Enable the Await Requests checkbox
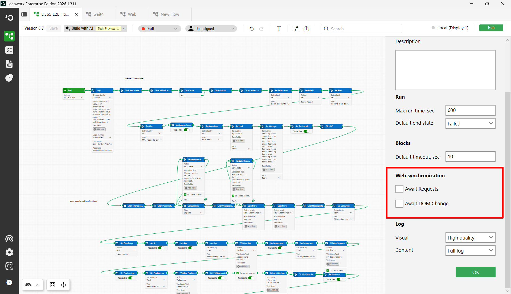The image size is (511, 294). [x=399, y=189]
